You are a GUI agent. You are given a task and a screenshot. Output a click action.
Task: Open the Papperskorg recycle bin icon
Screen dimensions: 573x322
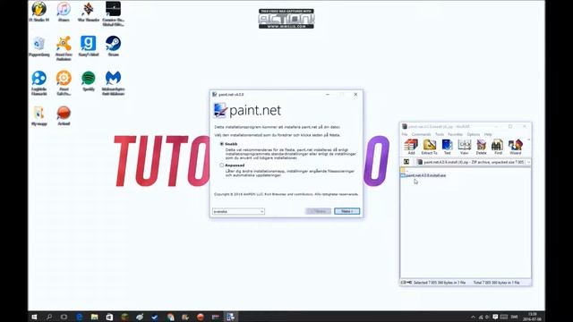point(39,47)
